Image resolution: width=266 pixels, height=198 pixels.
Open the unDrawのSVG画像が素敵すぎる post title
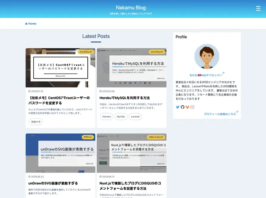(x=53, y=183)
